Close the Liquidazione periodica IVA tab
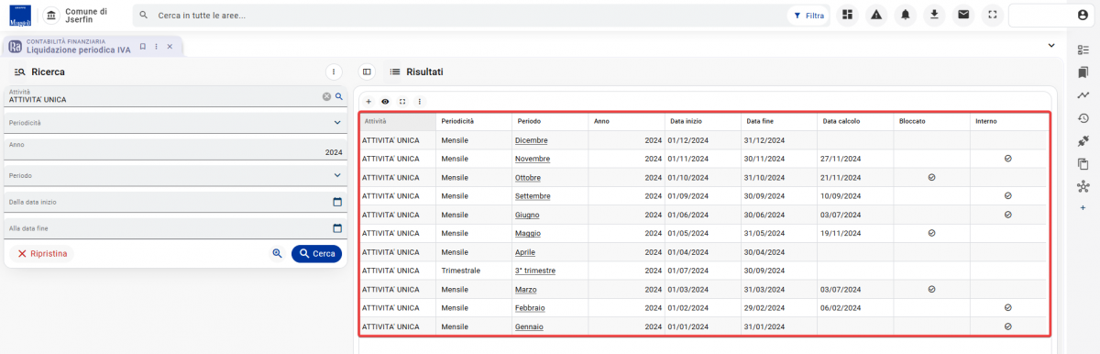Viewport: 1100px width, 354px height. pos(170,46)
